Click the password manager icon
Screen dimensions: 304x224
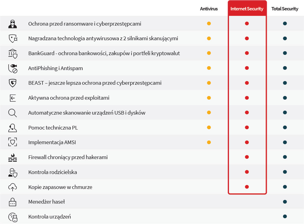tap(13, 202)
